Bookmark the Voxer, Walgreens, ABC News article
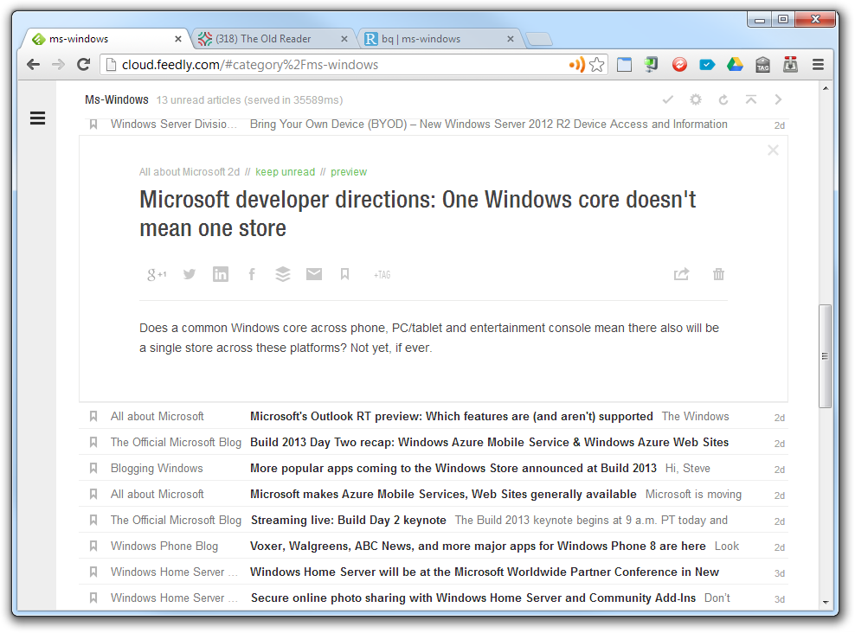The image size is (855, 633). 93,546
